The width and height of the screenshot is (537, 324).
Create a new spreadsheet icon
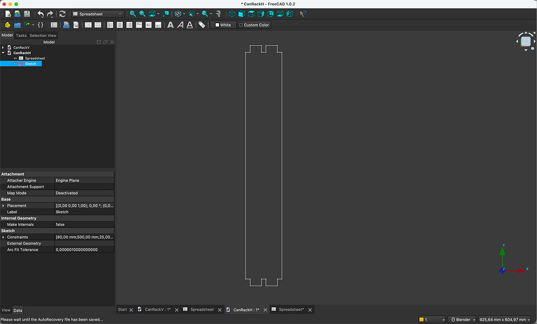pos(54,25)
